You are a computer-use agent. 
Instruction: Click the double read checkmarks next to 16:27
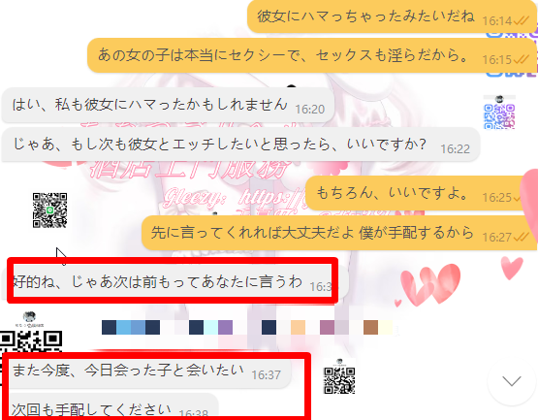click(x=522, y=237)
